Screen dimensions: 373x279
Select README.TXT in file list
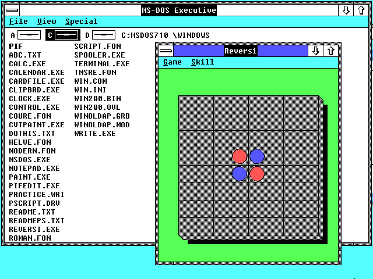coord(32,212)
